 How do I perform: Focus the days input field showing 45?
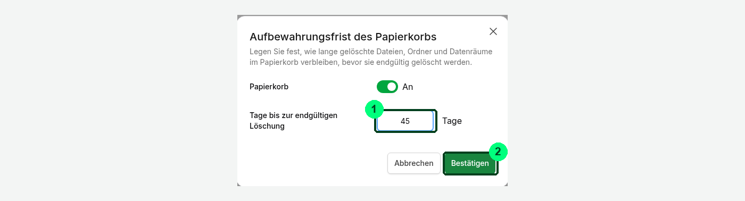click(405, 121)
